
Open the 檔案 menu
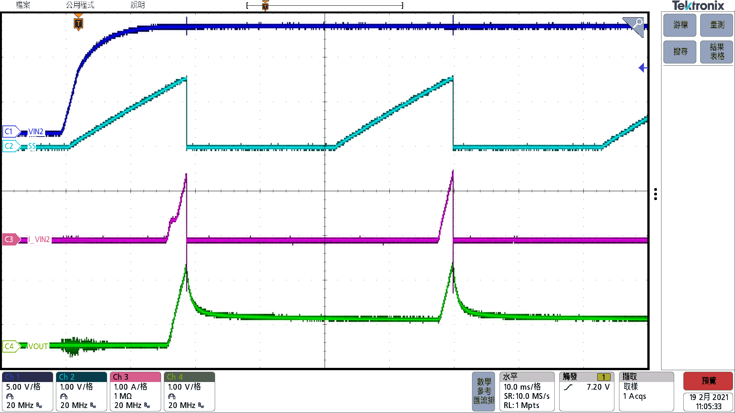[23, 5]
